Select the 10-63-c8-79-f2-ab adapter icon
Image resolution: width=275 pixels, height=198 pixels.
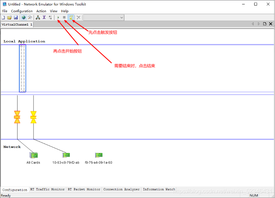pos(66,155)
